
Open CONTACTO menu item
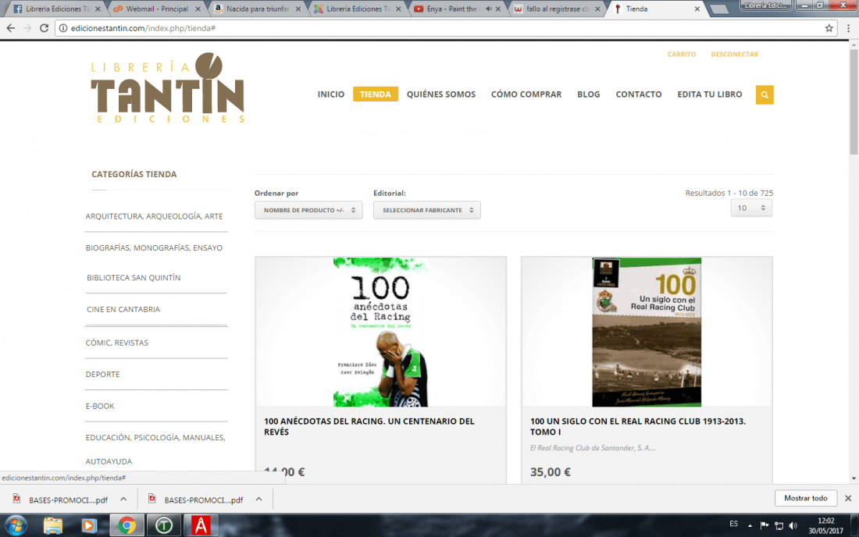point(638,94)
